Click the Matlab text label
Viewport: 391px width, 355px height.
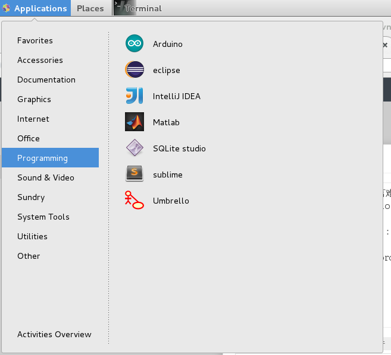[166, 122]
